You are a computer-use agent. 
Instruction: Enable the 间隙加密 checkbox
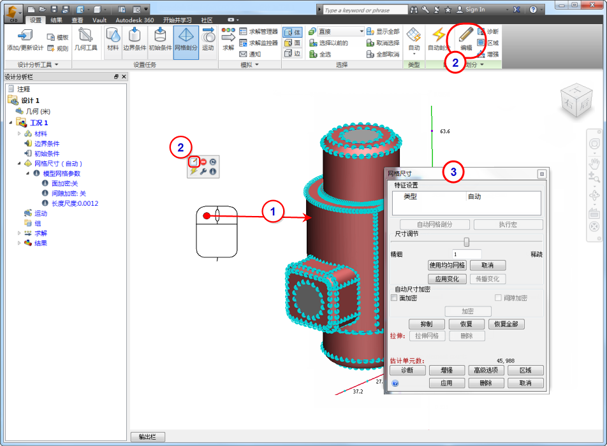coord(498,298)
